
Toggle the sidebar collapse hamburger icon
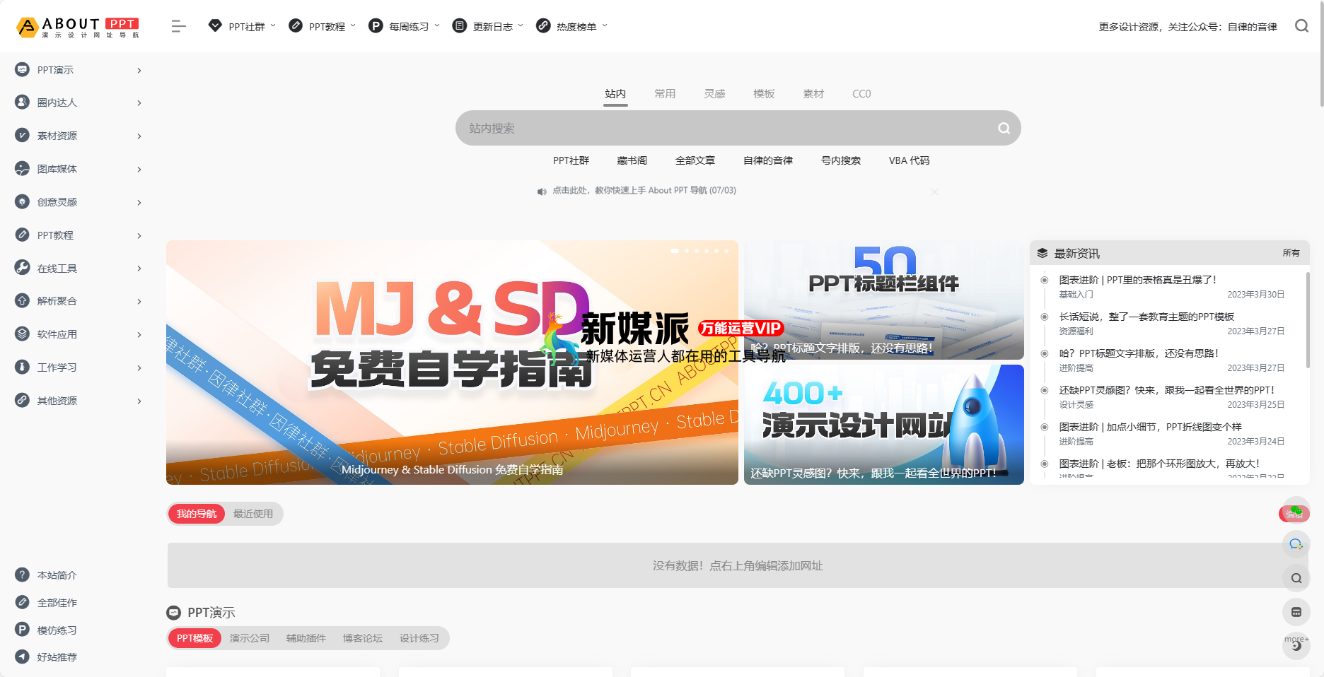(x=178, y=26)
